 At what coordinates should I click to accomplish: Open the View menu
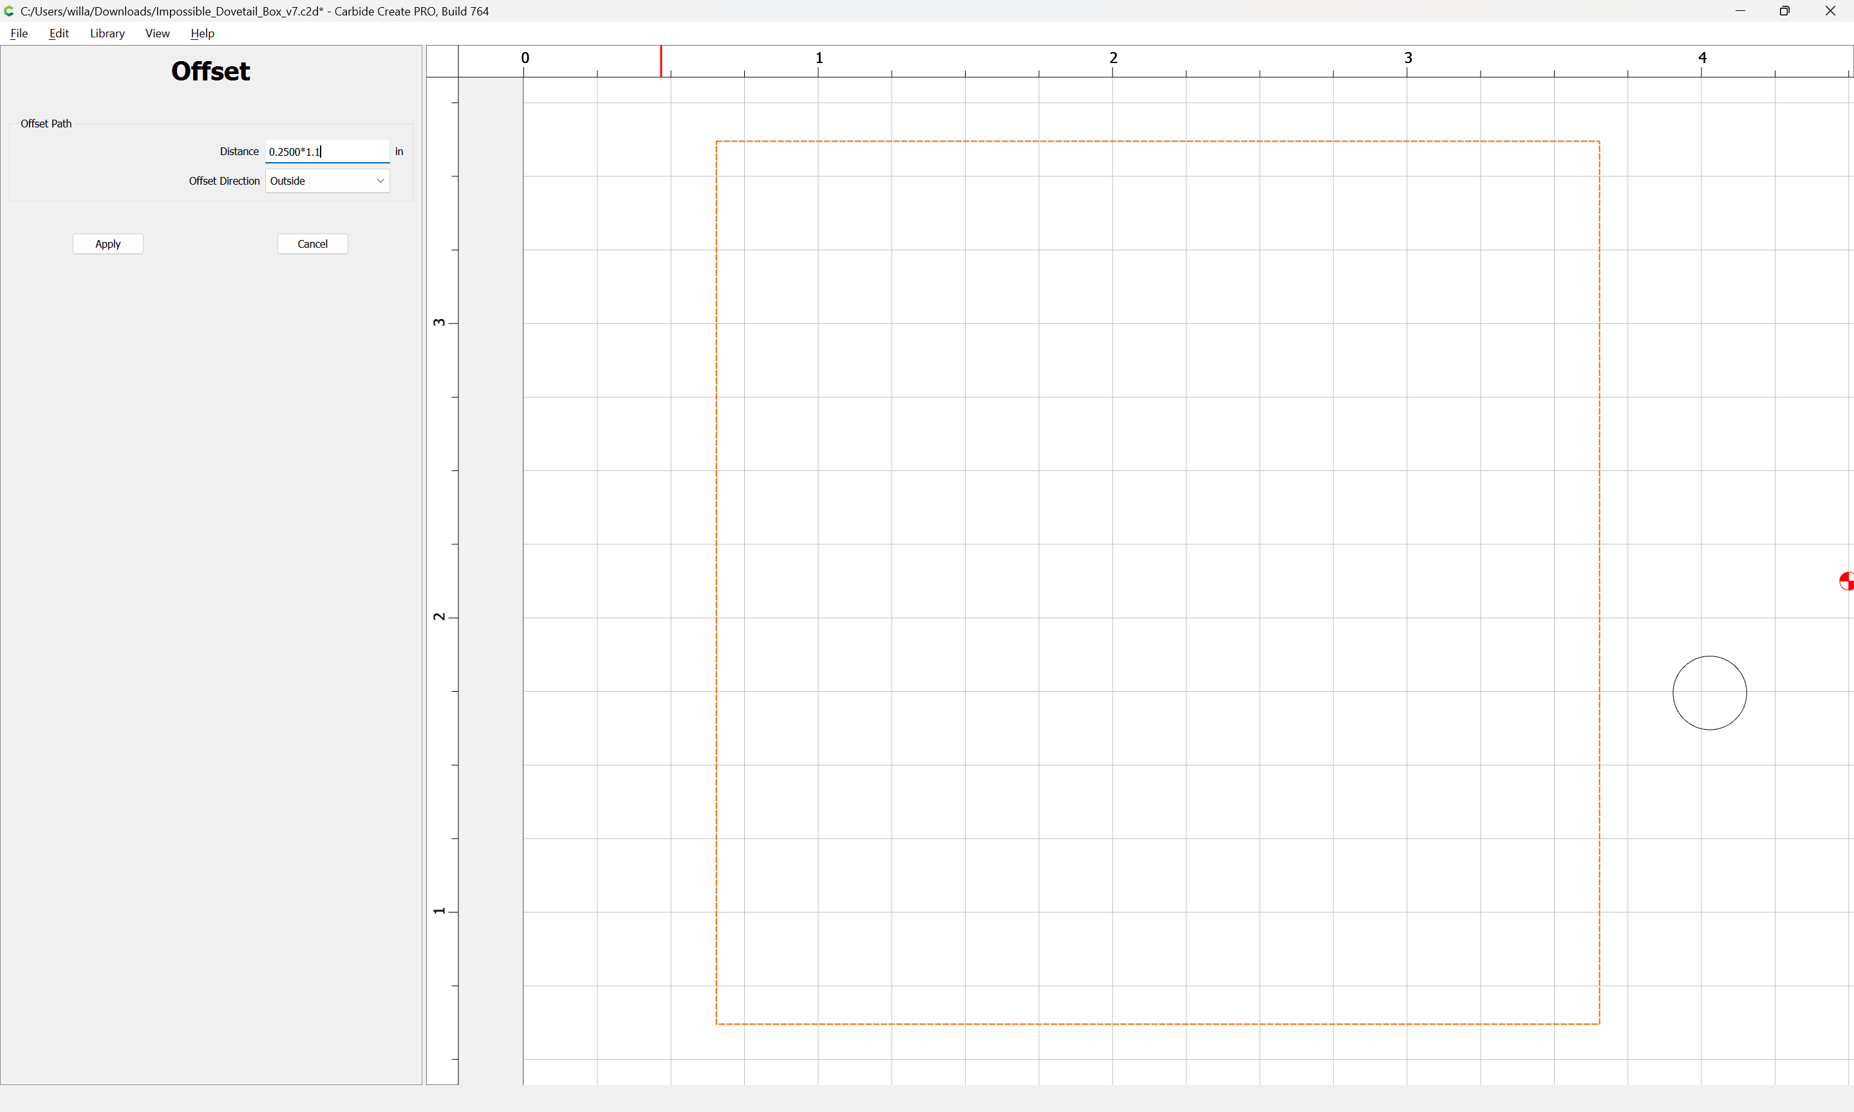[x=157, y=33]
